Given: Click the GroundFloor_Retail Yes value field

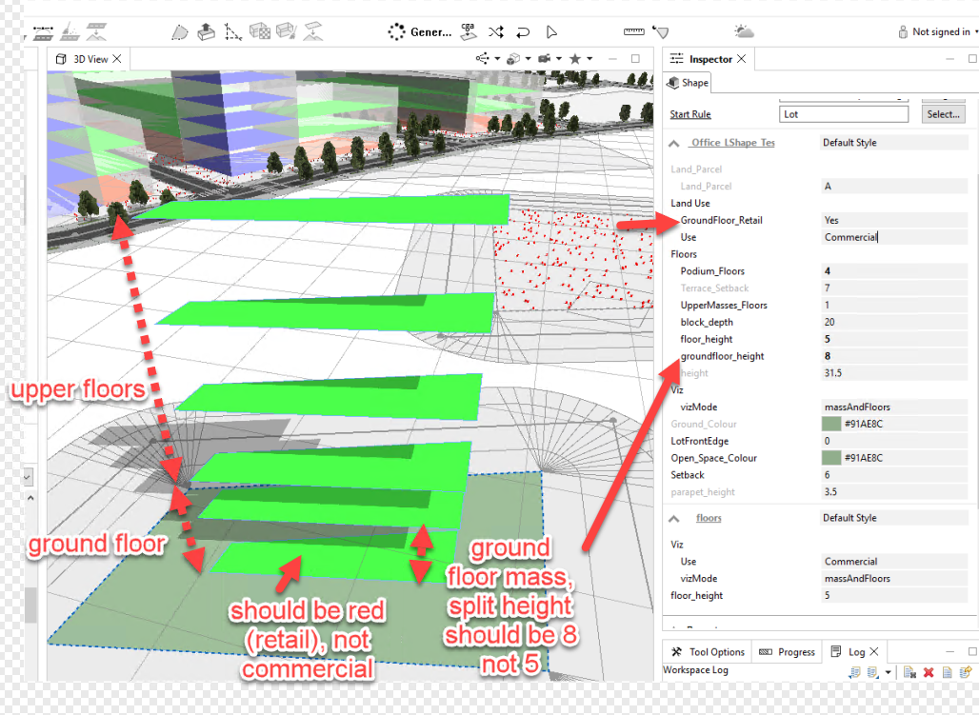Looking at the screenshot, I should click(x=893, y=220).
